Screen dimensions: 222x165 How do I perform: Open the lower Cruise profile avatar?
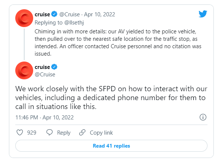(x=24, y=70)
